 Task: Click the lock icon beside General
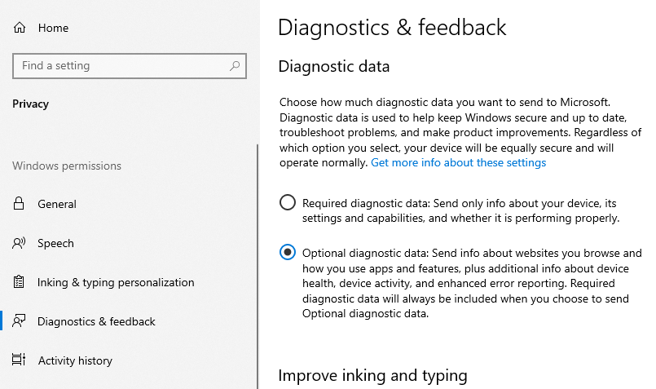click(19, 204)
